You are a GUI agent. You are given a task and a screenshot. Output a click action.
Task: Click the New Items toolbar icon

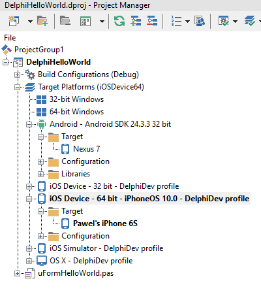click(14, 21)
